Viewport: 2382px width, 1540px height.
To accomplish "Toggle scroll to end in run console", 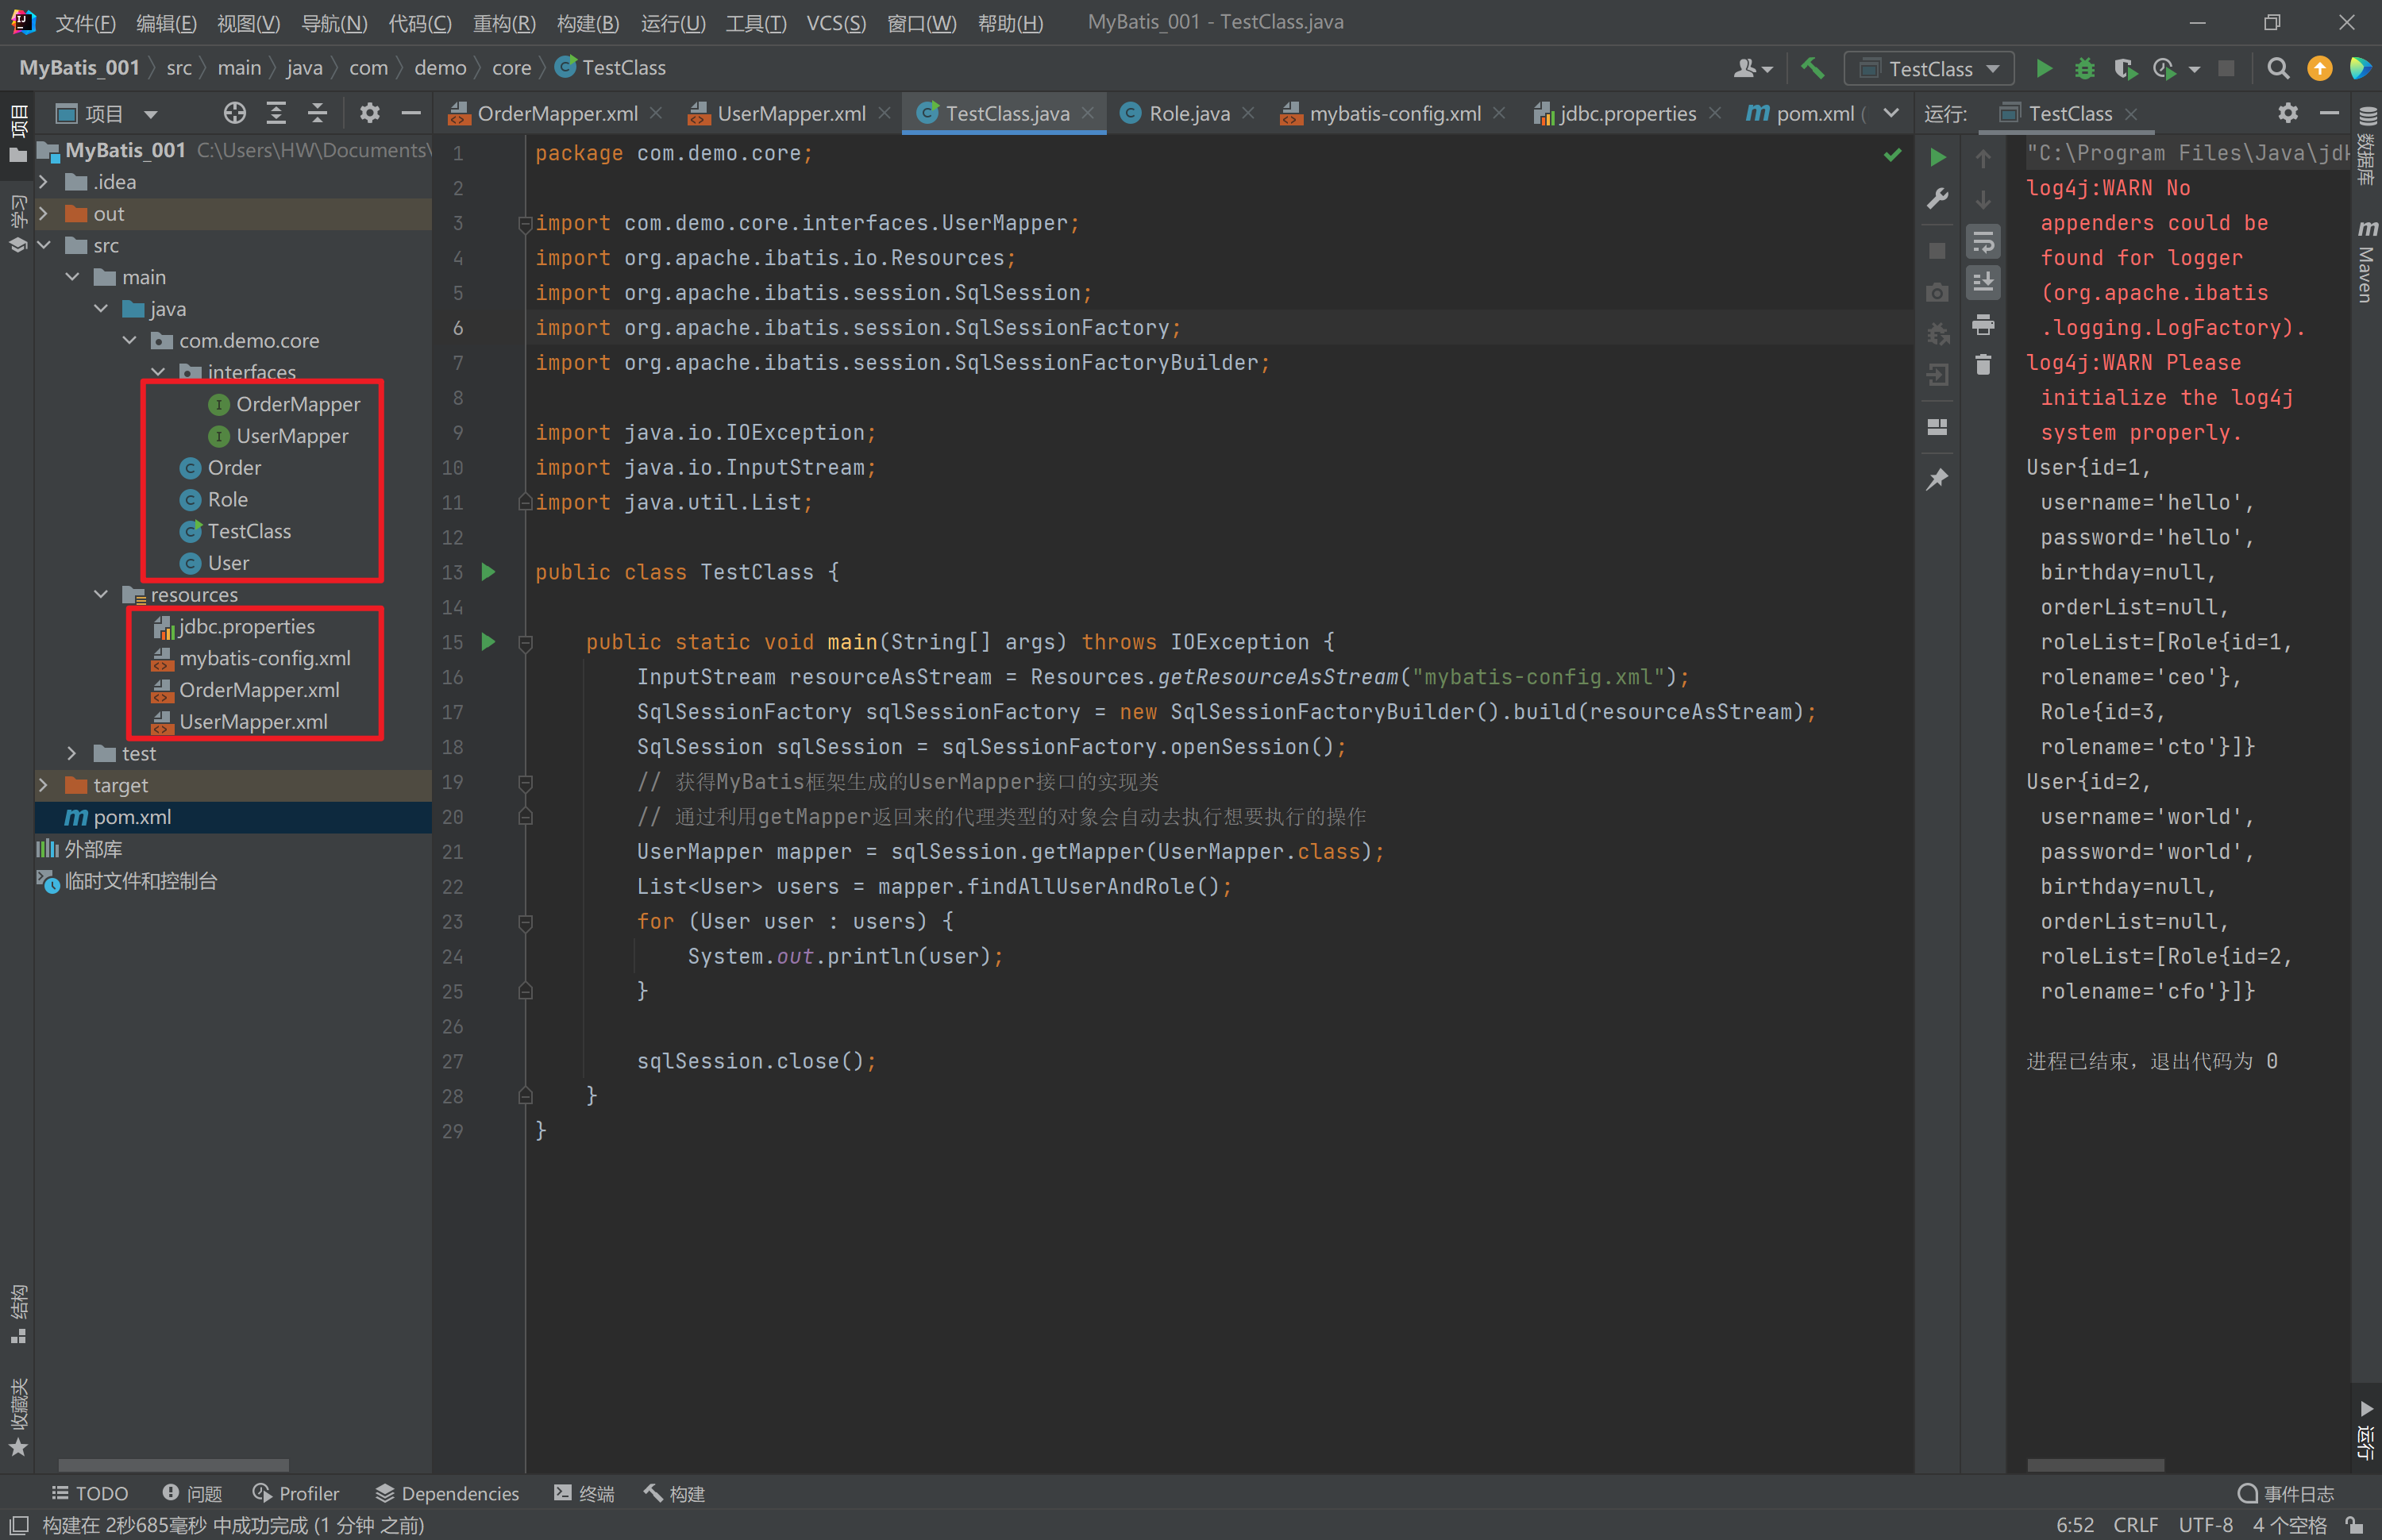I will point(1983,283).
